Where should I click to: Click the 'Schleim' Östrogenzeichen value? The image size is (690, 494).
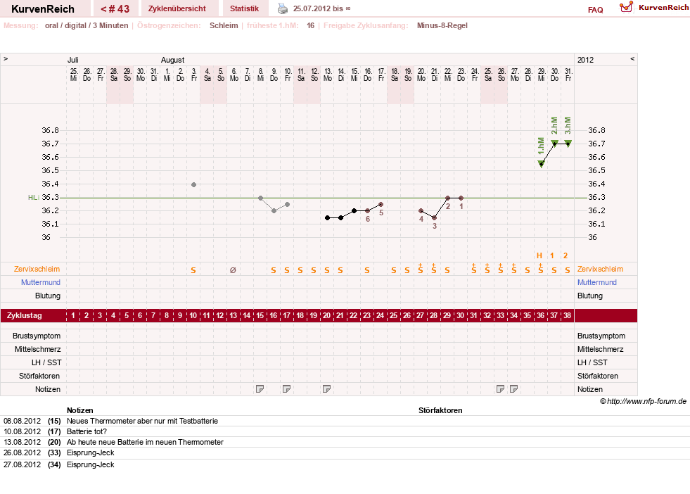224,25
